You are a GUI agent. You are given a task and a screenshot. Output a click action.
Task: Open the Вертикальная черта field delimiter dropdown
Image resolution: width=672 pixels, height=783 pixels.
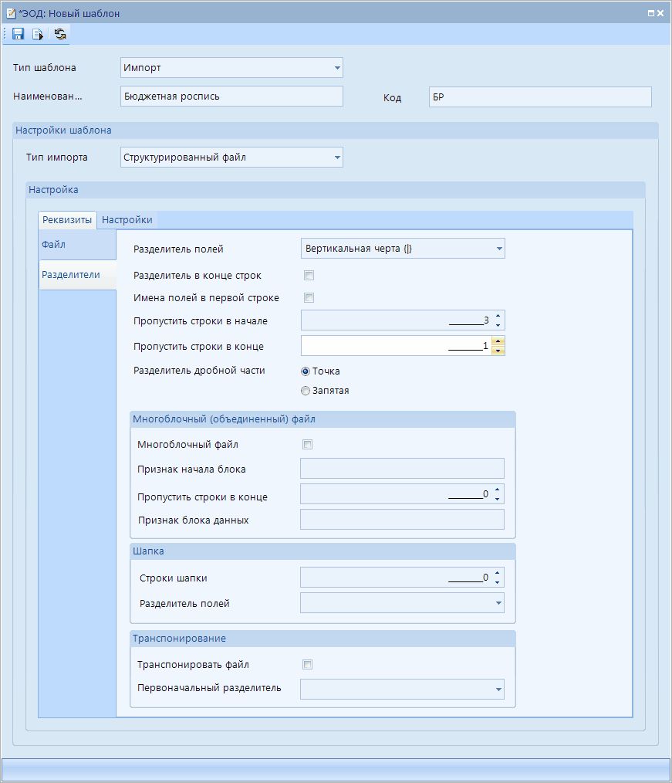point(499,249)
